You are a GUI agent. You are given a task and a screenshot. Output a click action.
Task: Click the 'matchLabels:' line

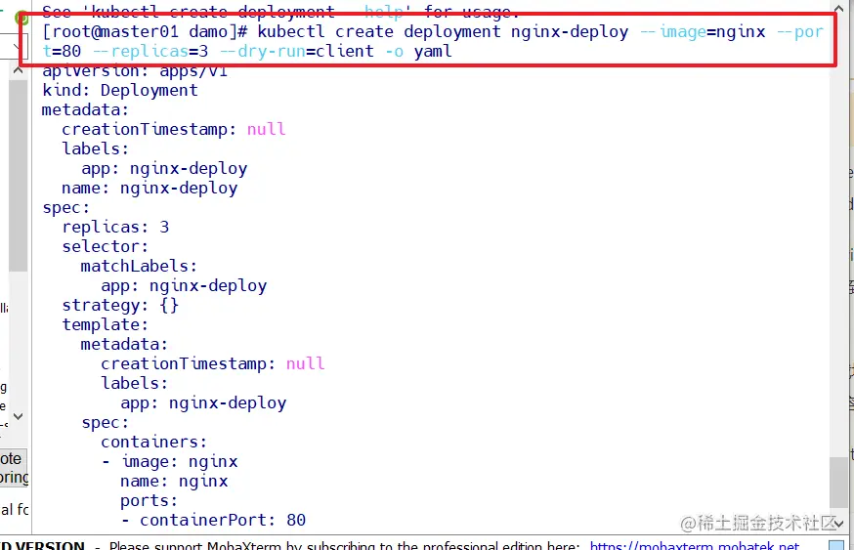point(139,266)
